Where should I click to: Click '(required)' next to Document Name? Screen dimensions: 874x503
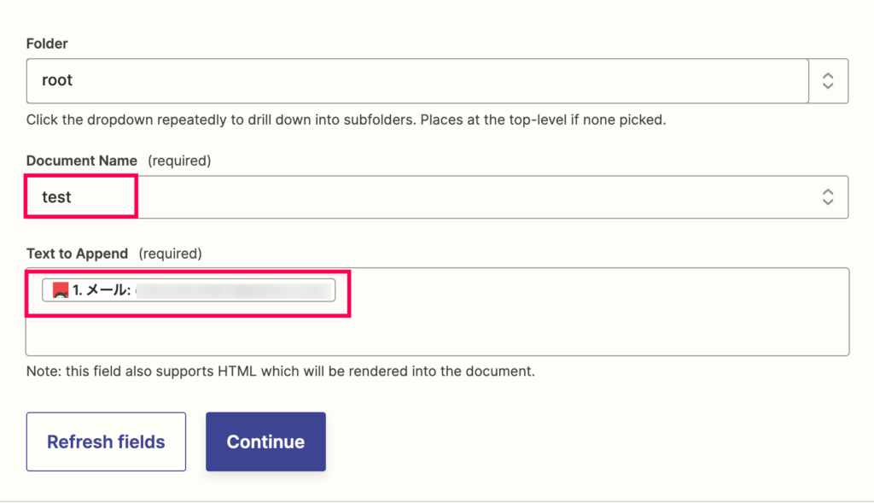pos(179,161)
